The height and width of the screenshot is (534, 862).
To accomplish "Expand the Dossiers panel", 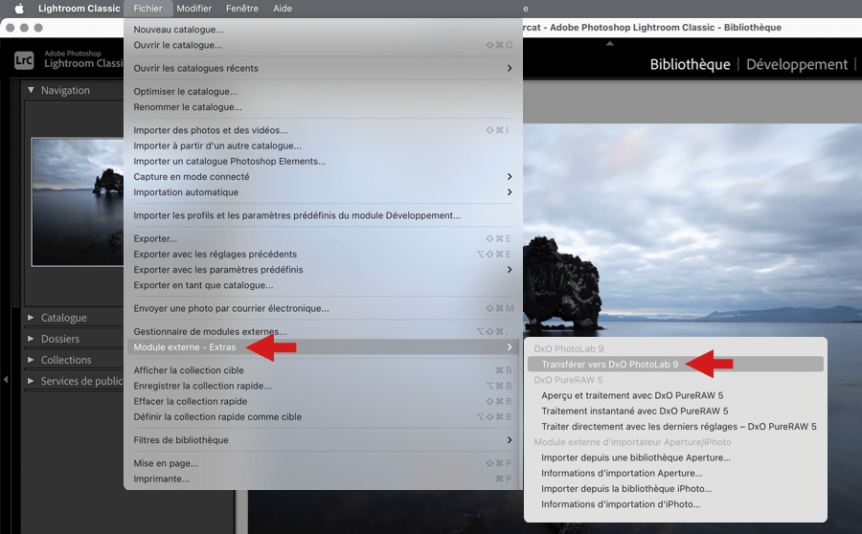I will (x=31, y=339).
